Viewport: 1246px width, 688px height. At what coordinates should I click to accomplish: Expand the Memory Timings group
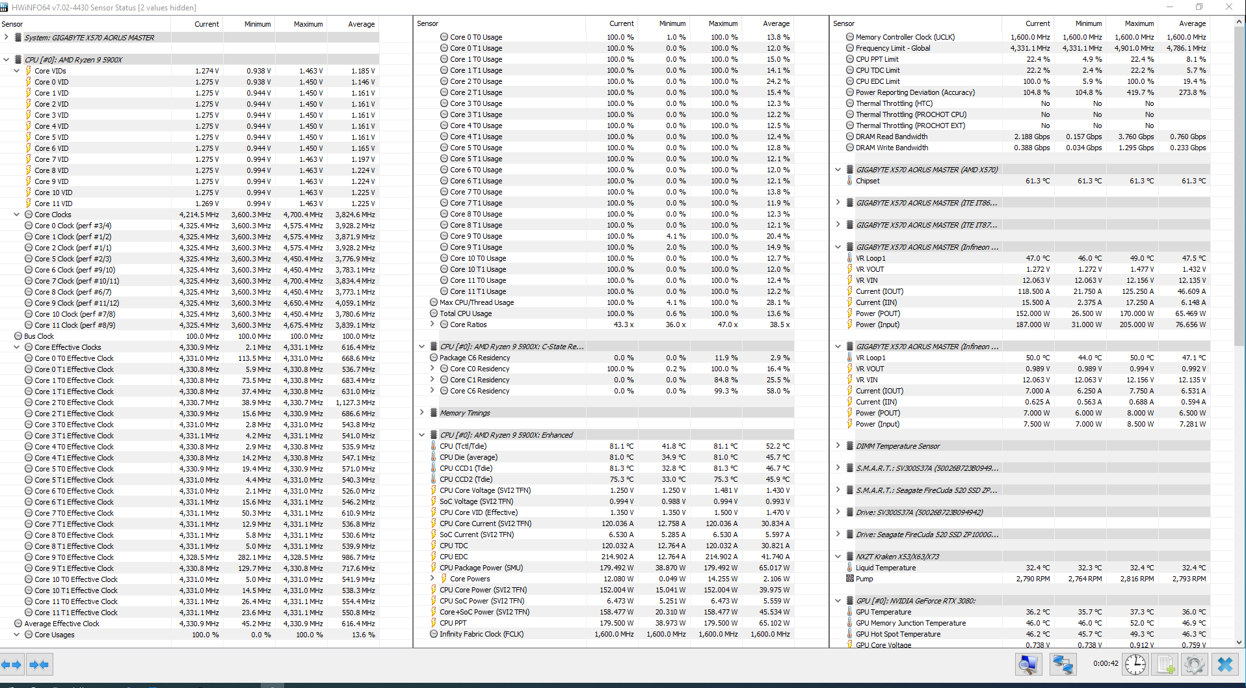click(x=422, y=412)
